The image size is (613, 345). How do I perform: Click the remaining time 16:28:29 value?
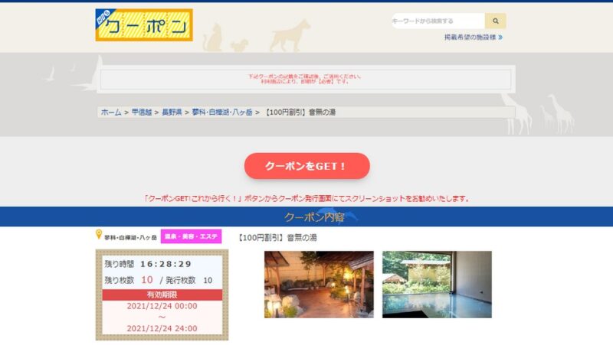click(x=166, y=264)
